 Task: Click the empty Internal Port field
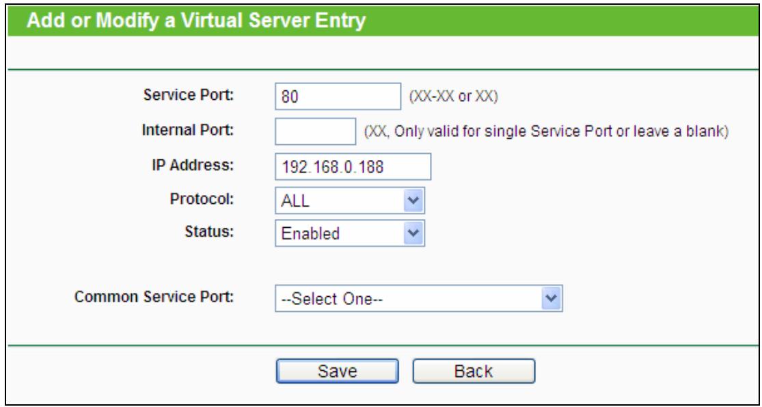[314, 132]
